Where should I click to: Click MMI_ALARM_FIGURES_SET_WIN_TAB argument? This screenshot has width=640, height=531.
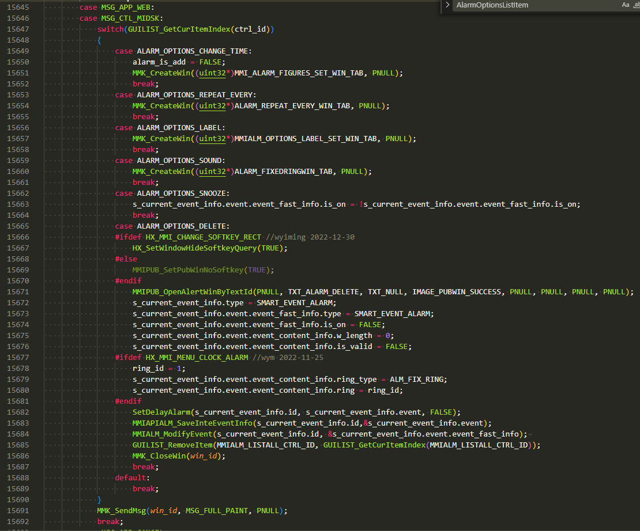[299, 73]
